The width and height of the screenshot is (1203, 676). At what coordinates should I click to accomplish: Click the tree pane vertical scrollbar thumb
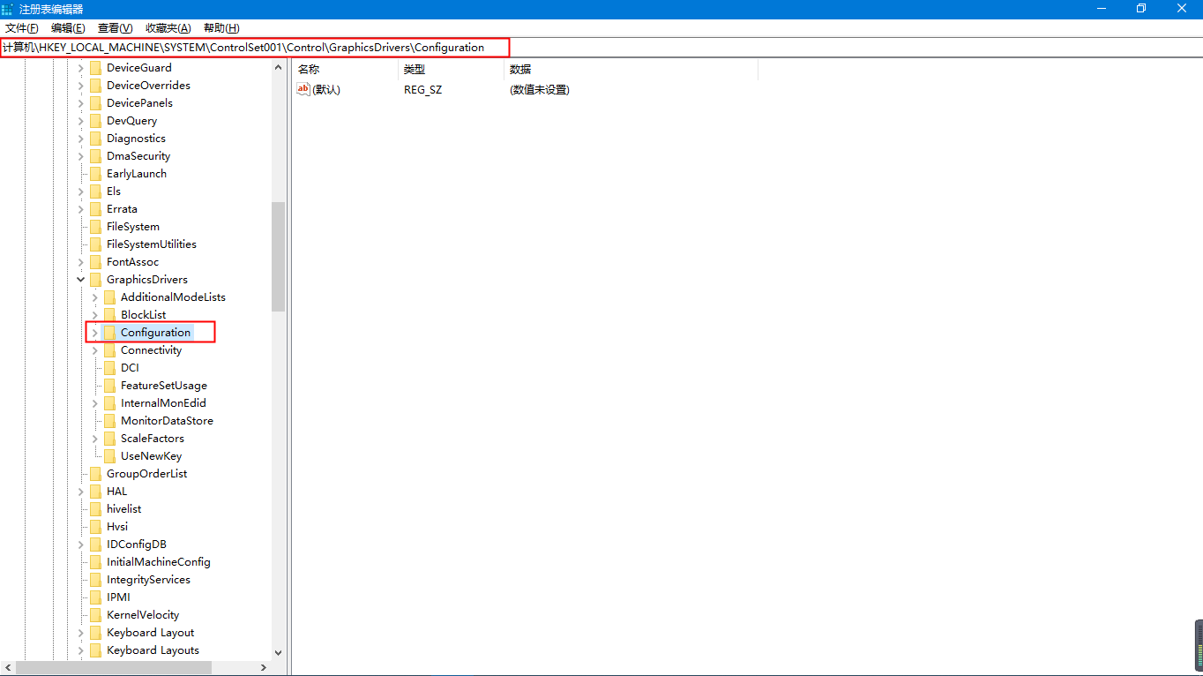tap(278, 256)
